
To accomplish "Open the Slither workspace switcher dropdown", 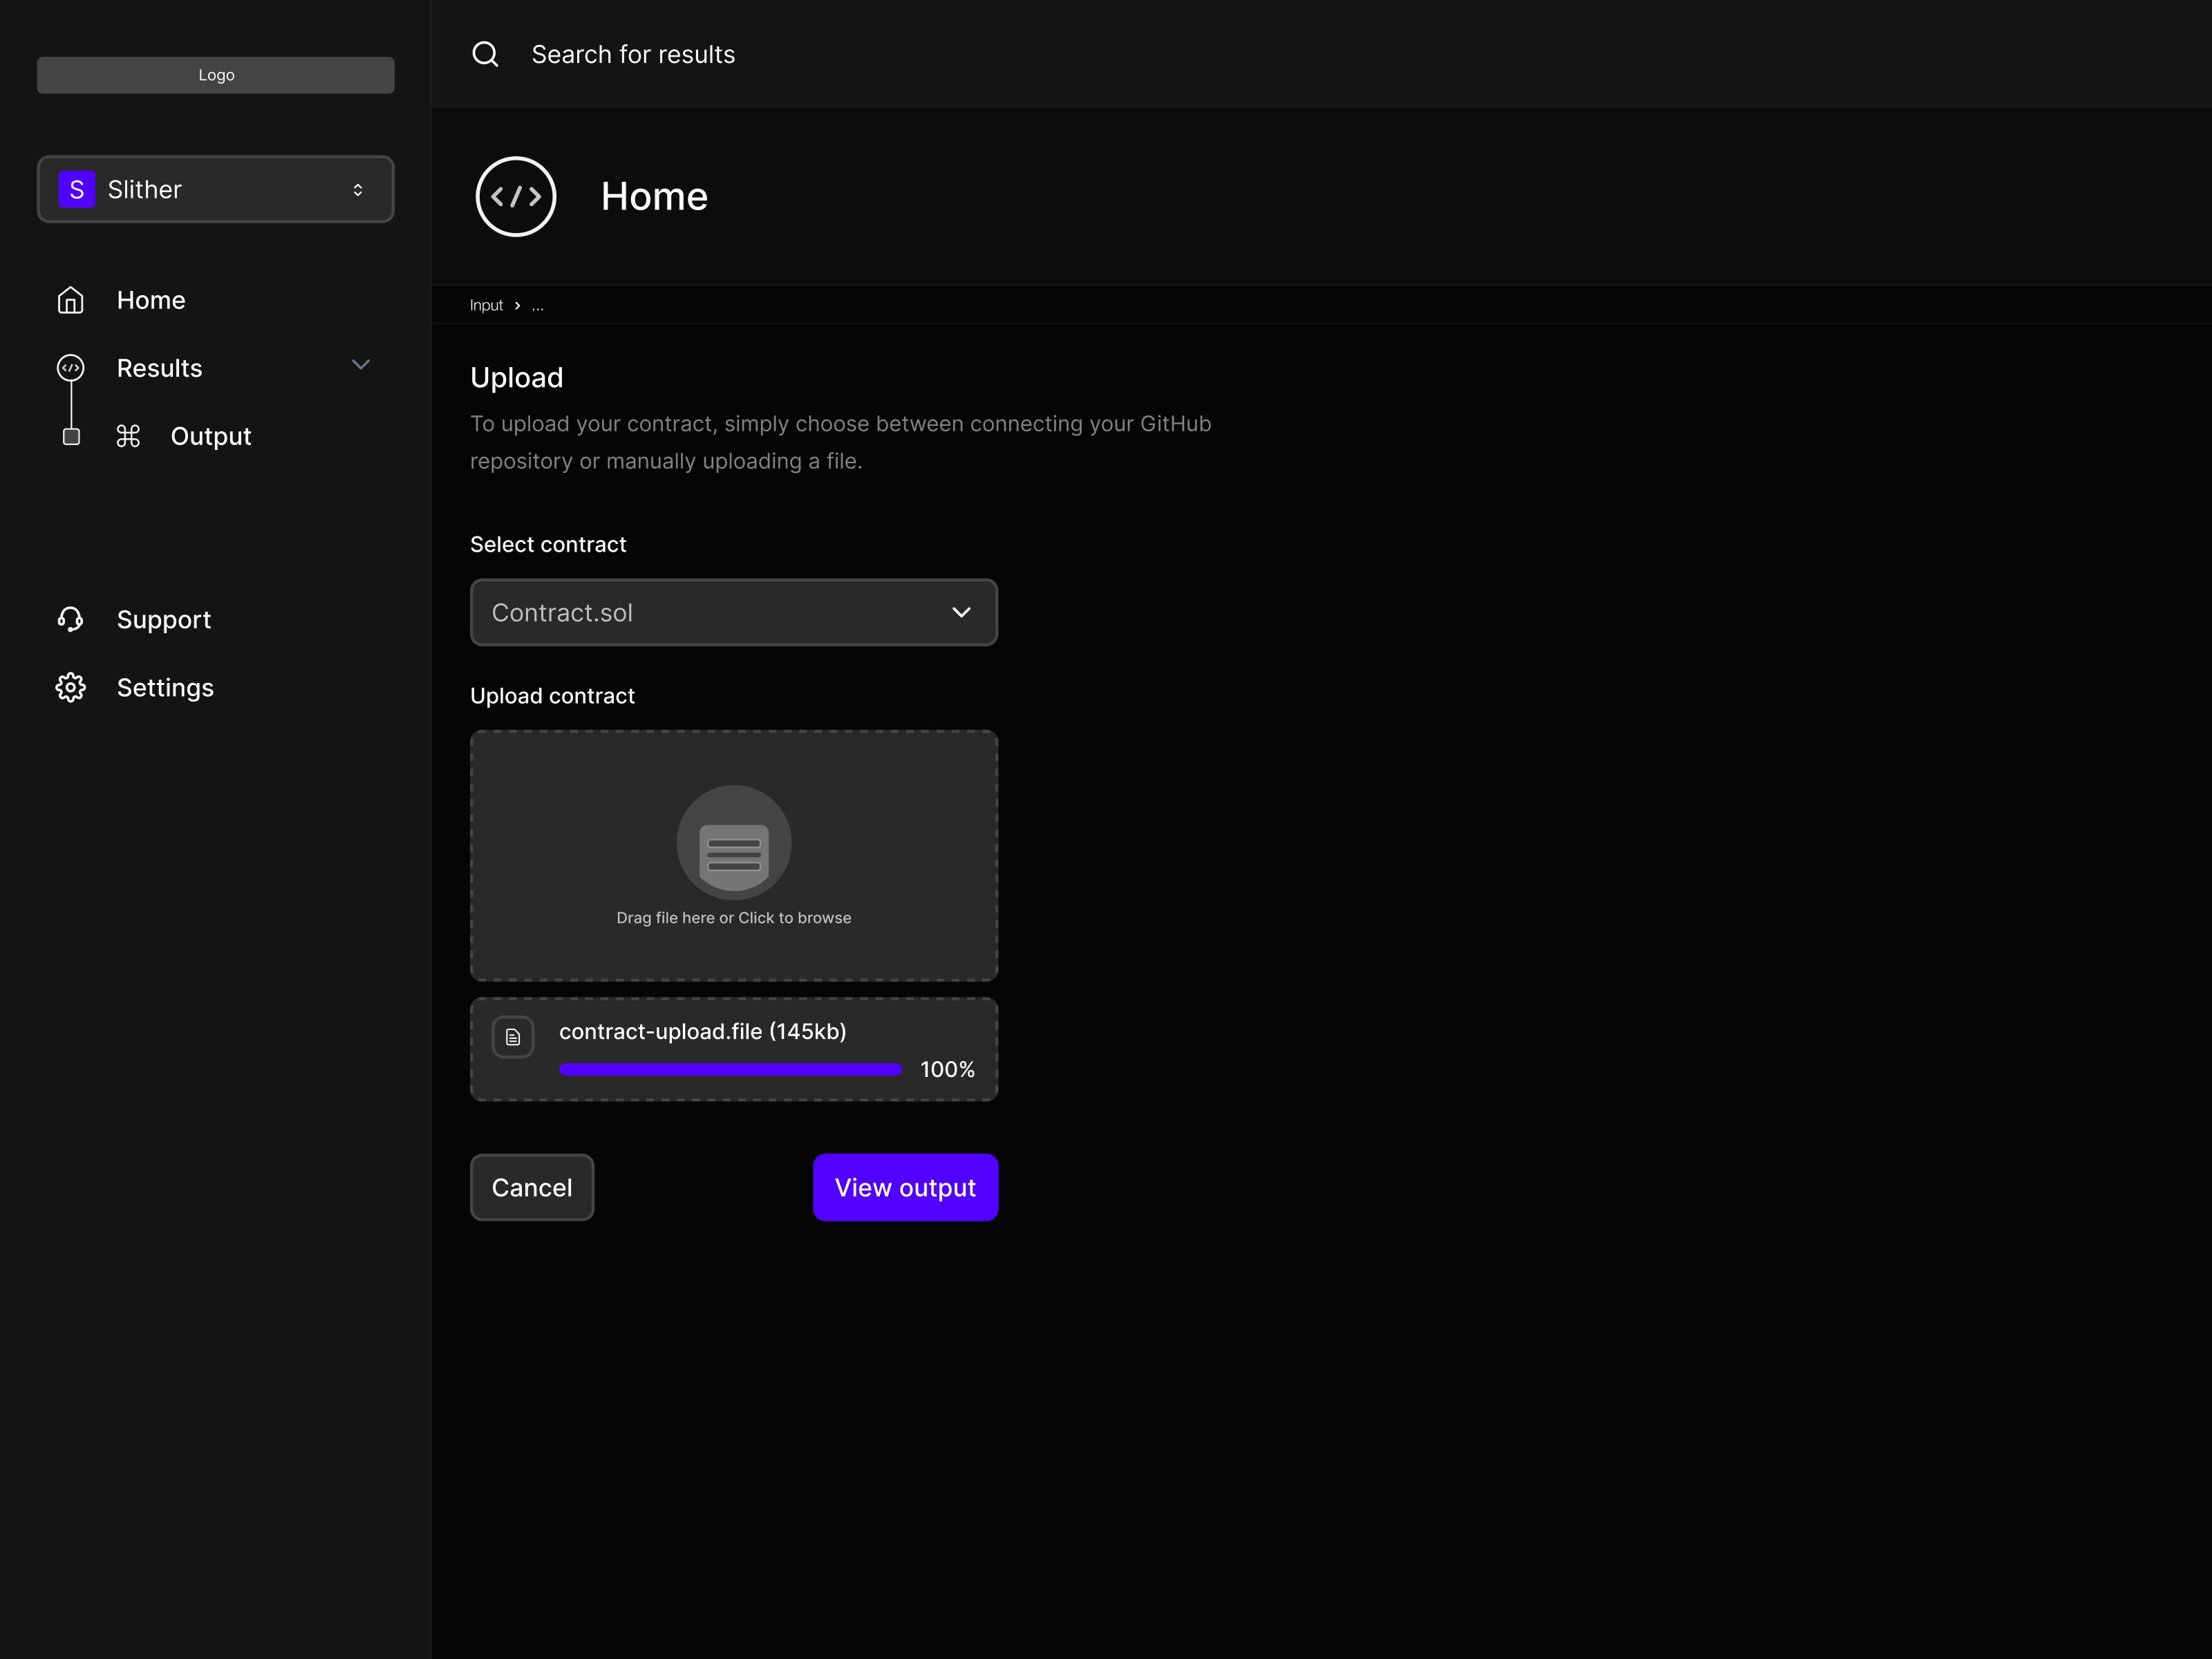I will click(357, 189).
